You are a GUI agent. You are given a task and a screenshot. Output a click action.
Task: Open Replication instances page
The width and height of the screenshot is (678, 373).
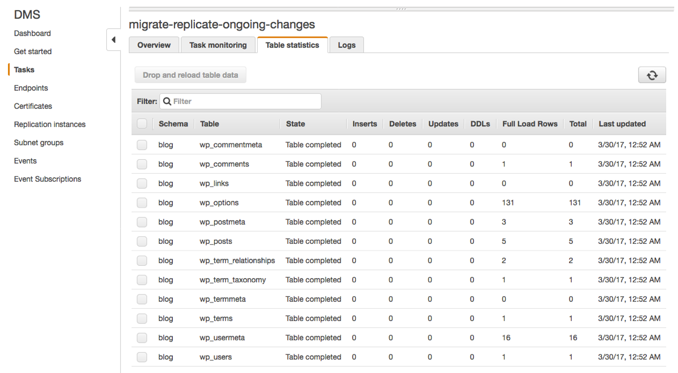[x=50, y=124]
